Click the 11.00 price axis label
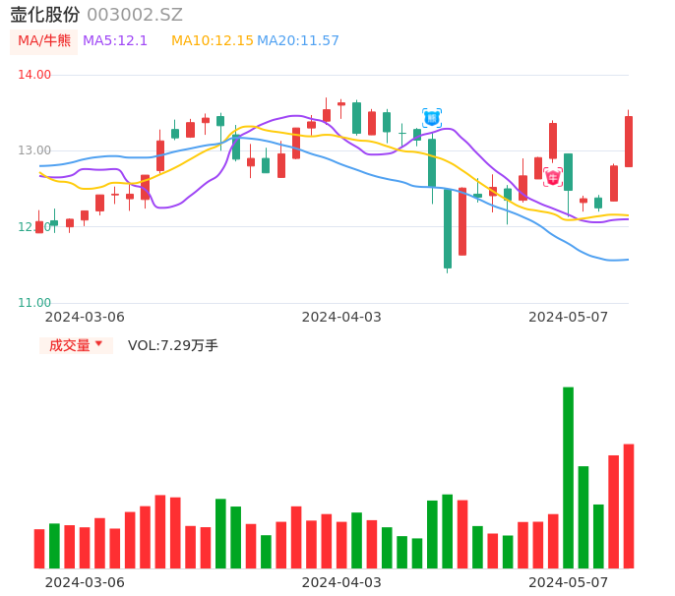The image size is (675, 596). (x=34, y=303)
